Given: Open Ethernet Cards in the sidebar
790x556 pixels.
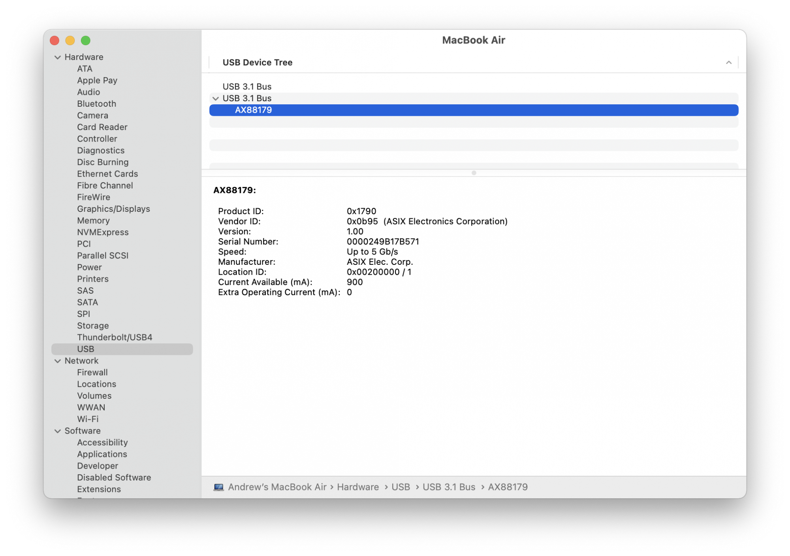Looking at the screenshot, I should 107,174.
